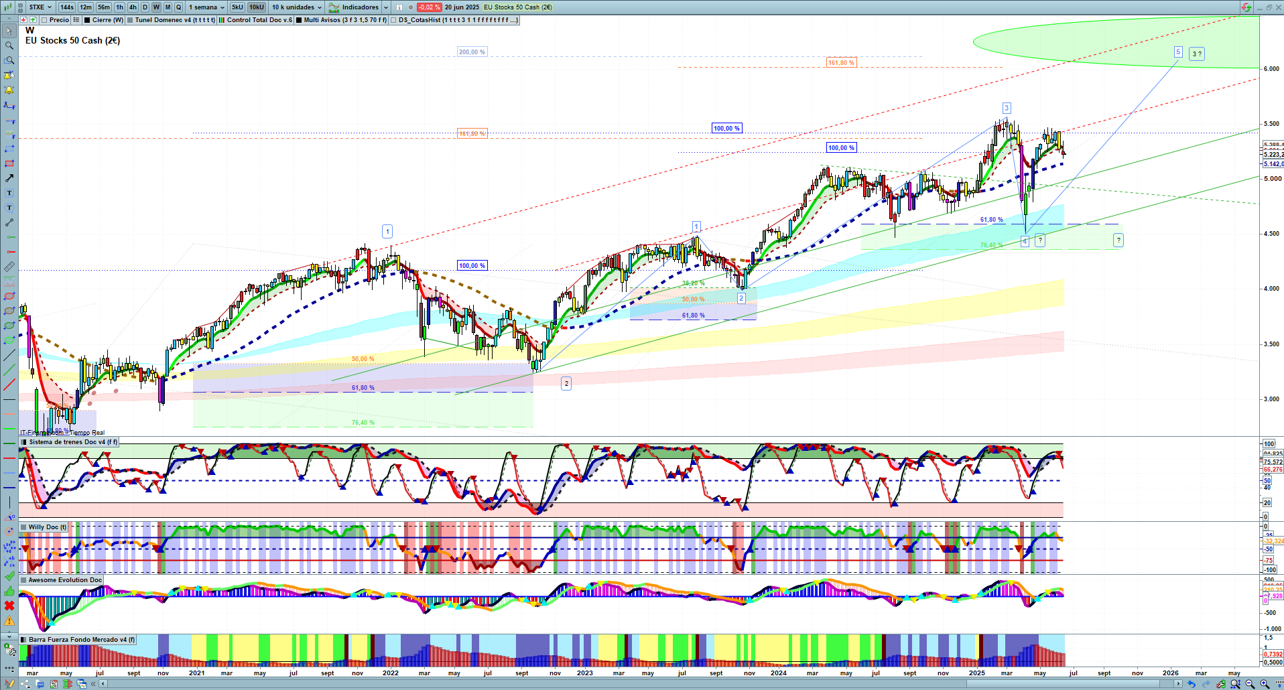
Task: Switch to the 4h timeframe
Action: click(132, 7)
